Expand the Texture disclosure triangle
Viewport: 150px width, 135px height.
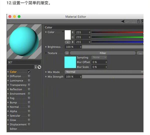pos(46,53)
